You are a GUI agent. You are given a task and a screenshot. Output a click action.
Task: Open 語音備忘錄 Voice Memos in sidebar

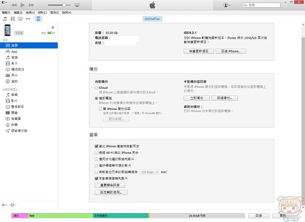(29, 131)
